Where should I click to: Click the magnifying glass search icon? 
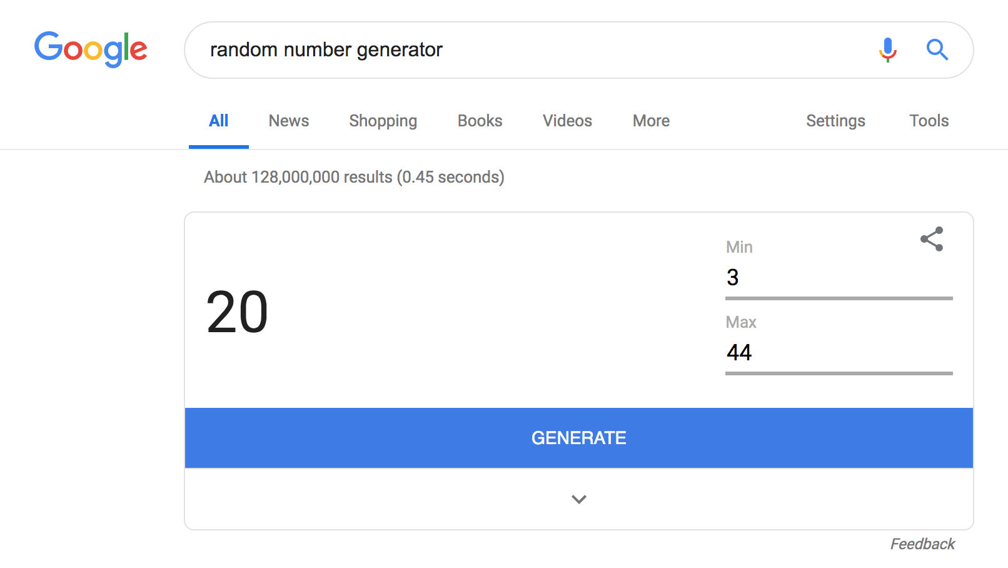point(937,49)
